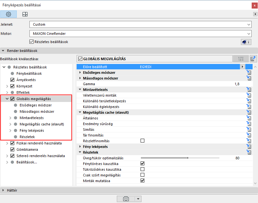258x203 pixels.
Task: Toggle Sztereó renderelés használata checkbox
Action: pos(12,156)
